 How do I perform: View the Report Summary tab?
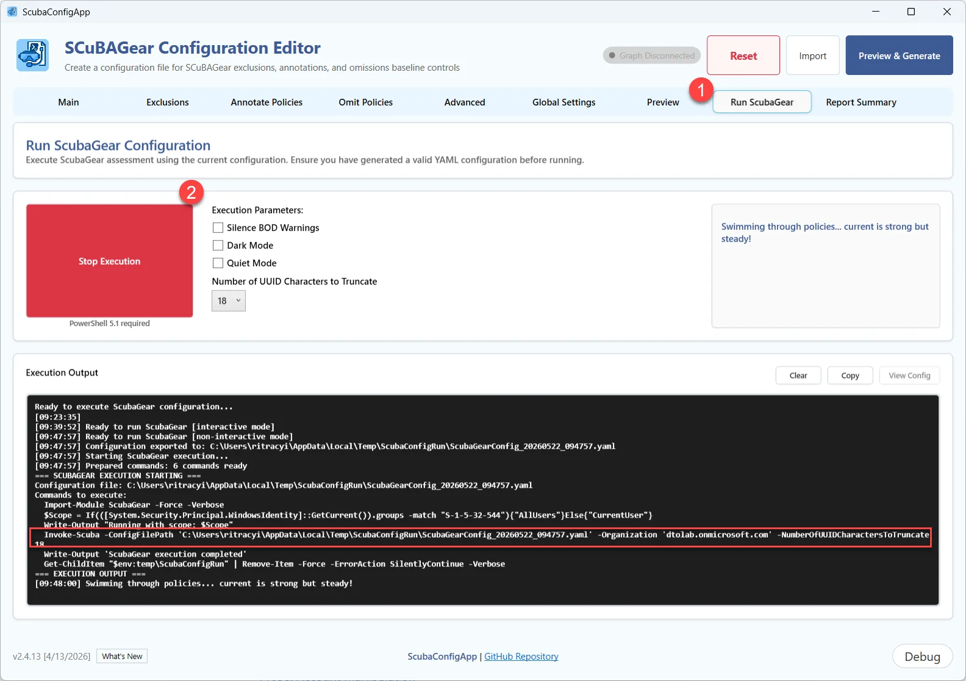tap(861, 102)
